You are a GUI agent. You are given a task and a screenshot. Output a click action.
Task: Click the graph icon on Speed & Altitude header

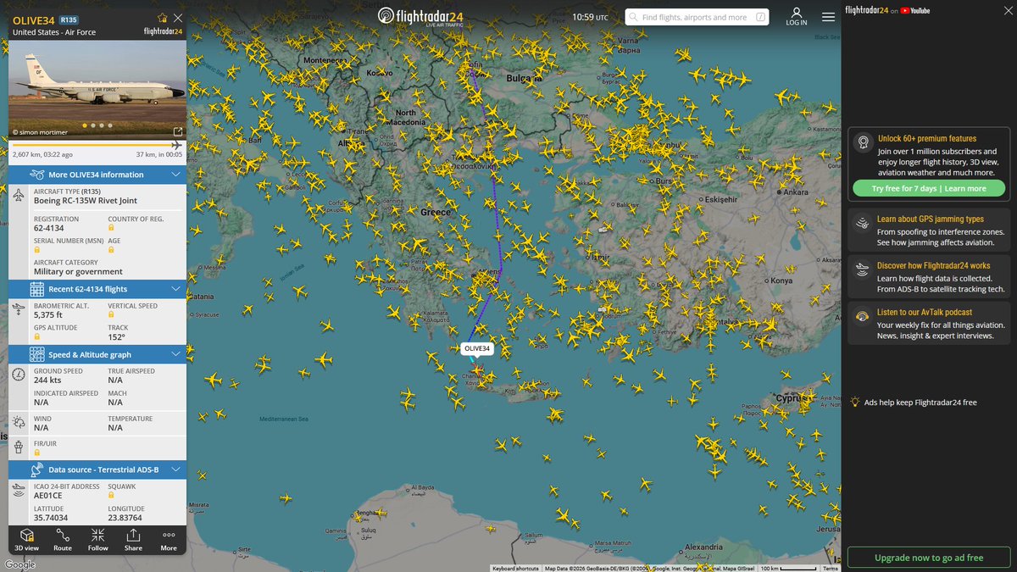click(x=36, y=354)
